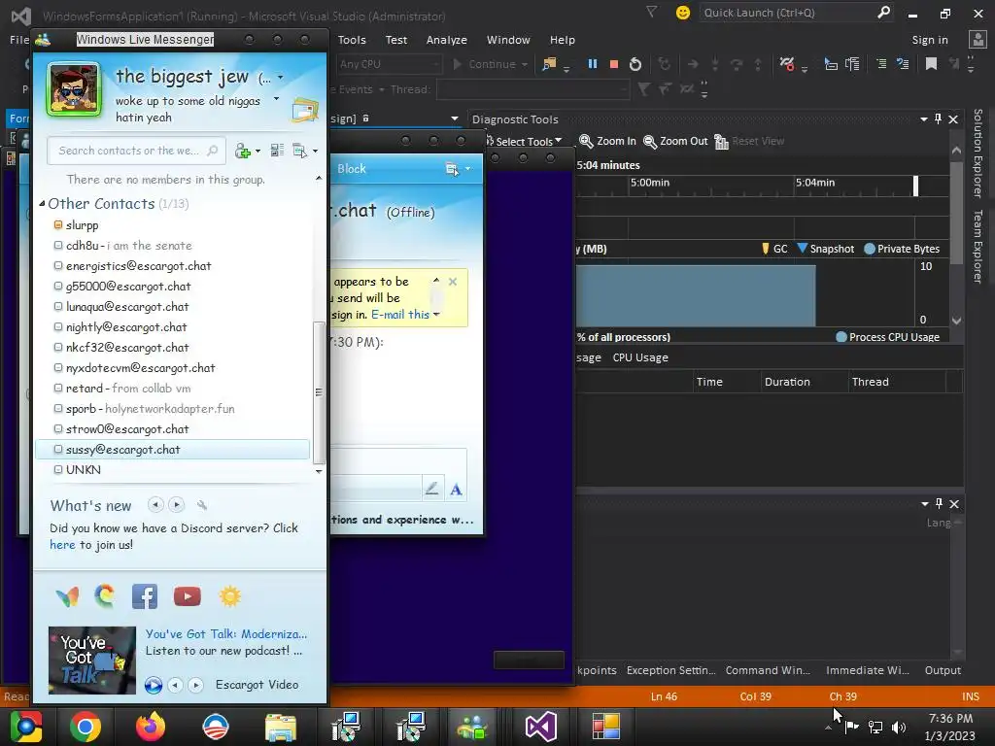
Task: Open the Diagnostic Tools window options arrow
Action: (924, 119)
